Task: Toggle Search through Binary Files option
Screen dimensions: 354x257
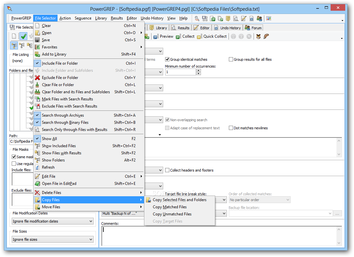Action: coord(89,122)
